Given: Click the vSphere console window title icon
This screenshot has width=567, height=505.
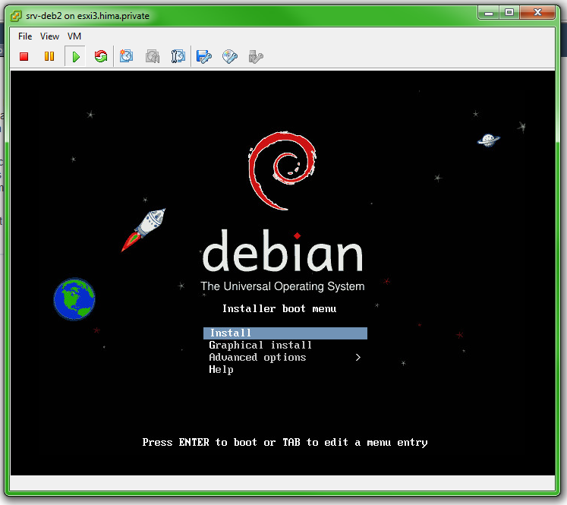Looking at the screenshot, I should click(16, 16).
